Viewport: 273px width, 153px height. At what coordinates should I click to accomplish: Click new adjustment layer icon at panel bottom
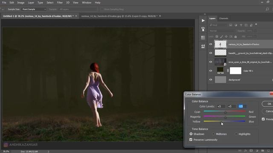click(257, 150)
